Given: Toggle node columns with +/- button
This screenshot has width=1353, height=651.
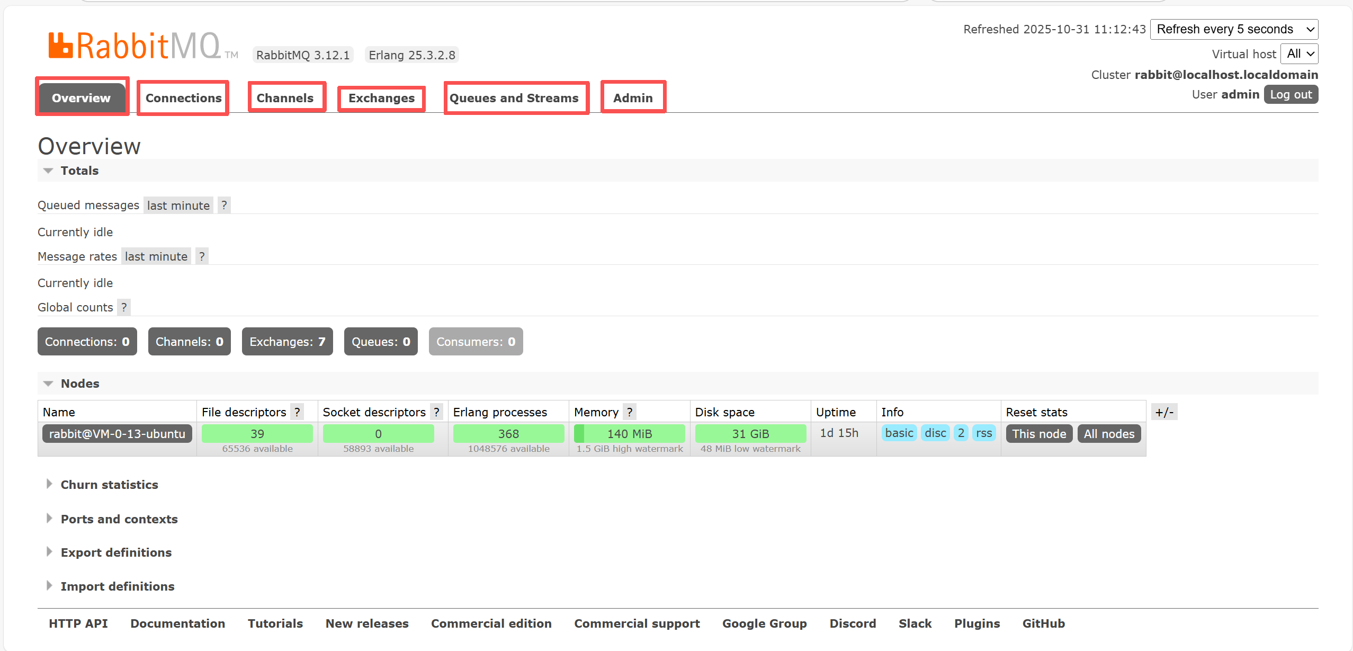Looking at the screenshot, I should click(x=1164, y=412).
